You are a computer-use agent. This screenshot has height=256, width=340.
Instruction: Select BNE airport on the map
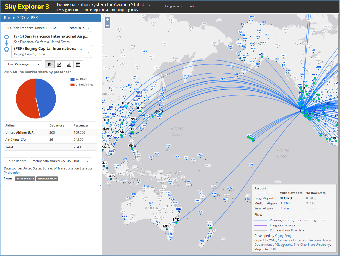tap(179, 212)
